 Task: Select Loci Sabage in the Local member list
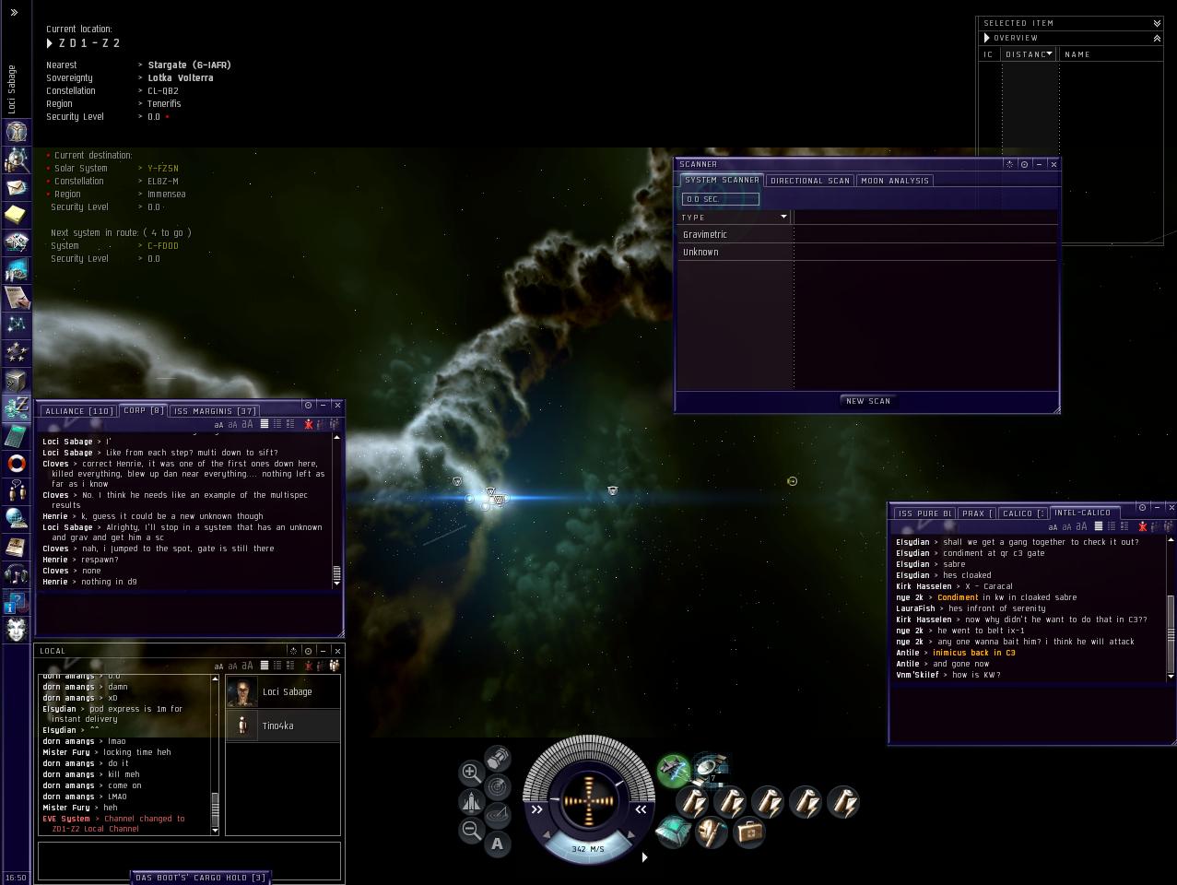tap(283, 691)
